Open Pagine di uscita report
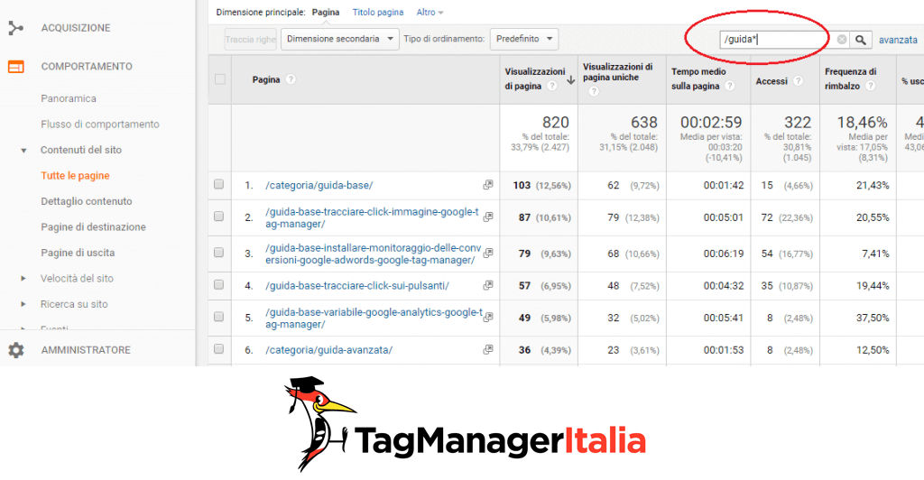Screen dimensions: 924x480 [x=78, y=253]
